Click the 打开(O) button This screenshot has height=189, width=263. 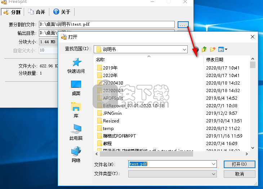(239, 164)
